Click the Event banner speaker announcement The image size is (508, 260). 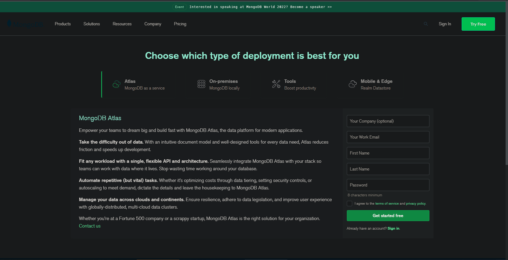[260, 7]
